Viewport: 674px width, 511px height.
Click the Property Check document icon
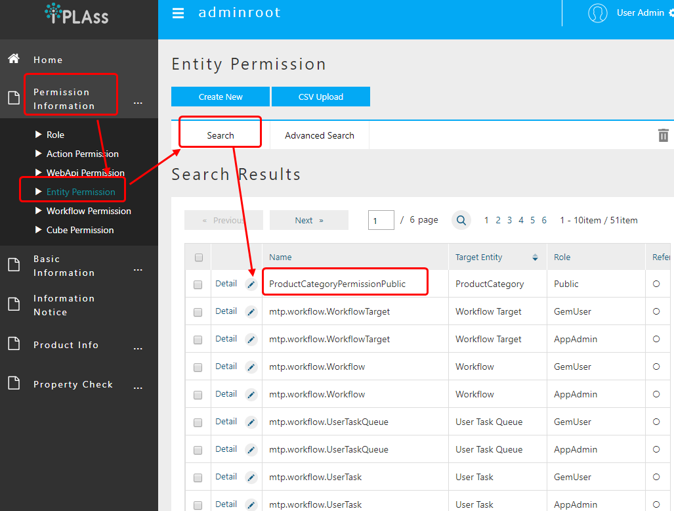tap(14, 383)
